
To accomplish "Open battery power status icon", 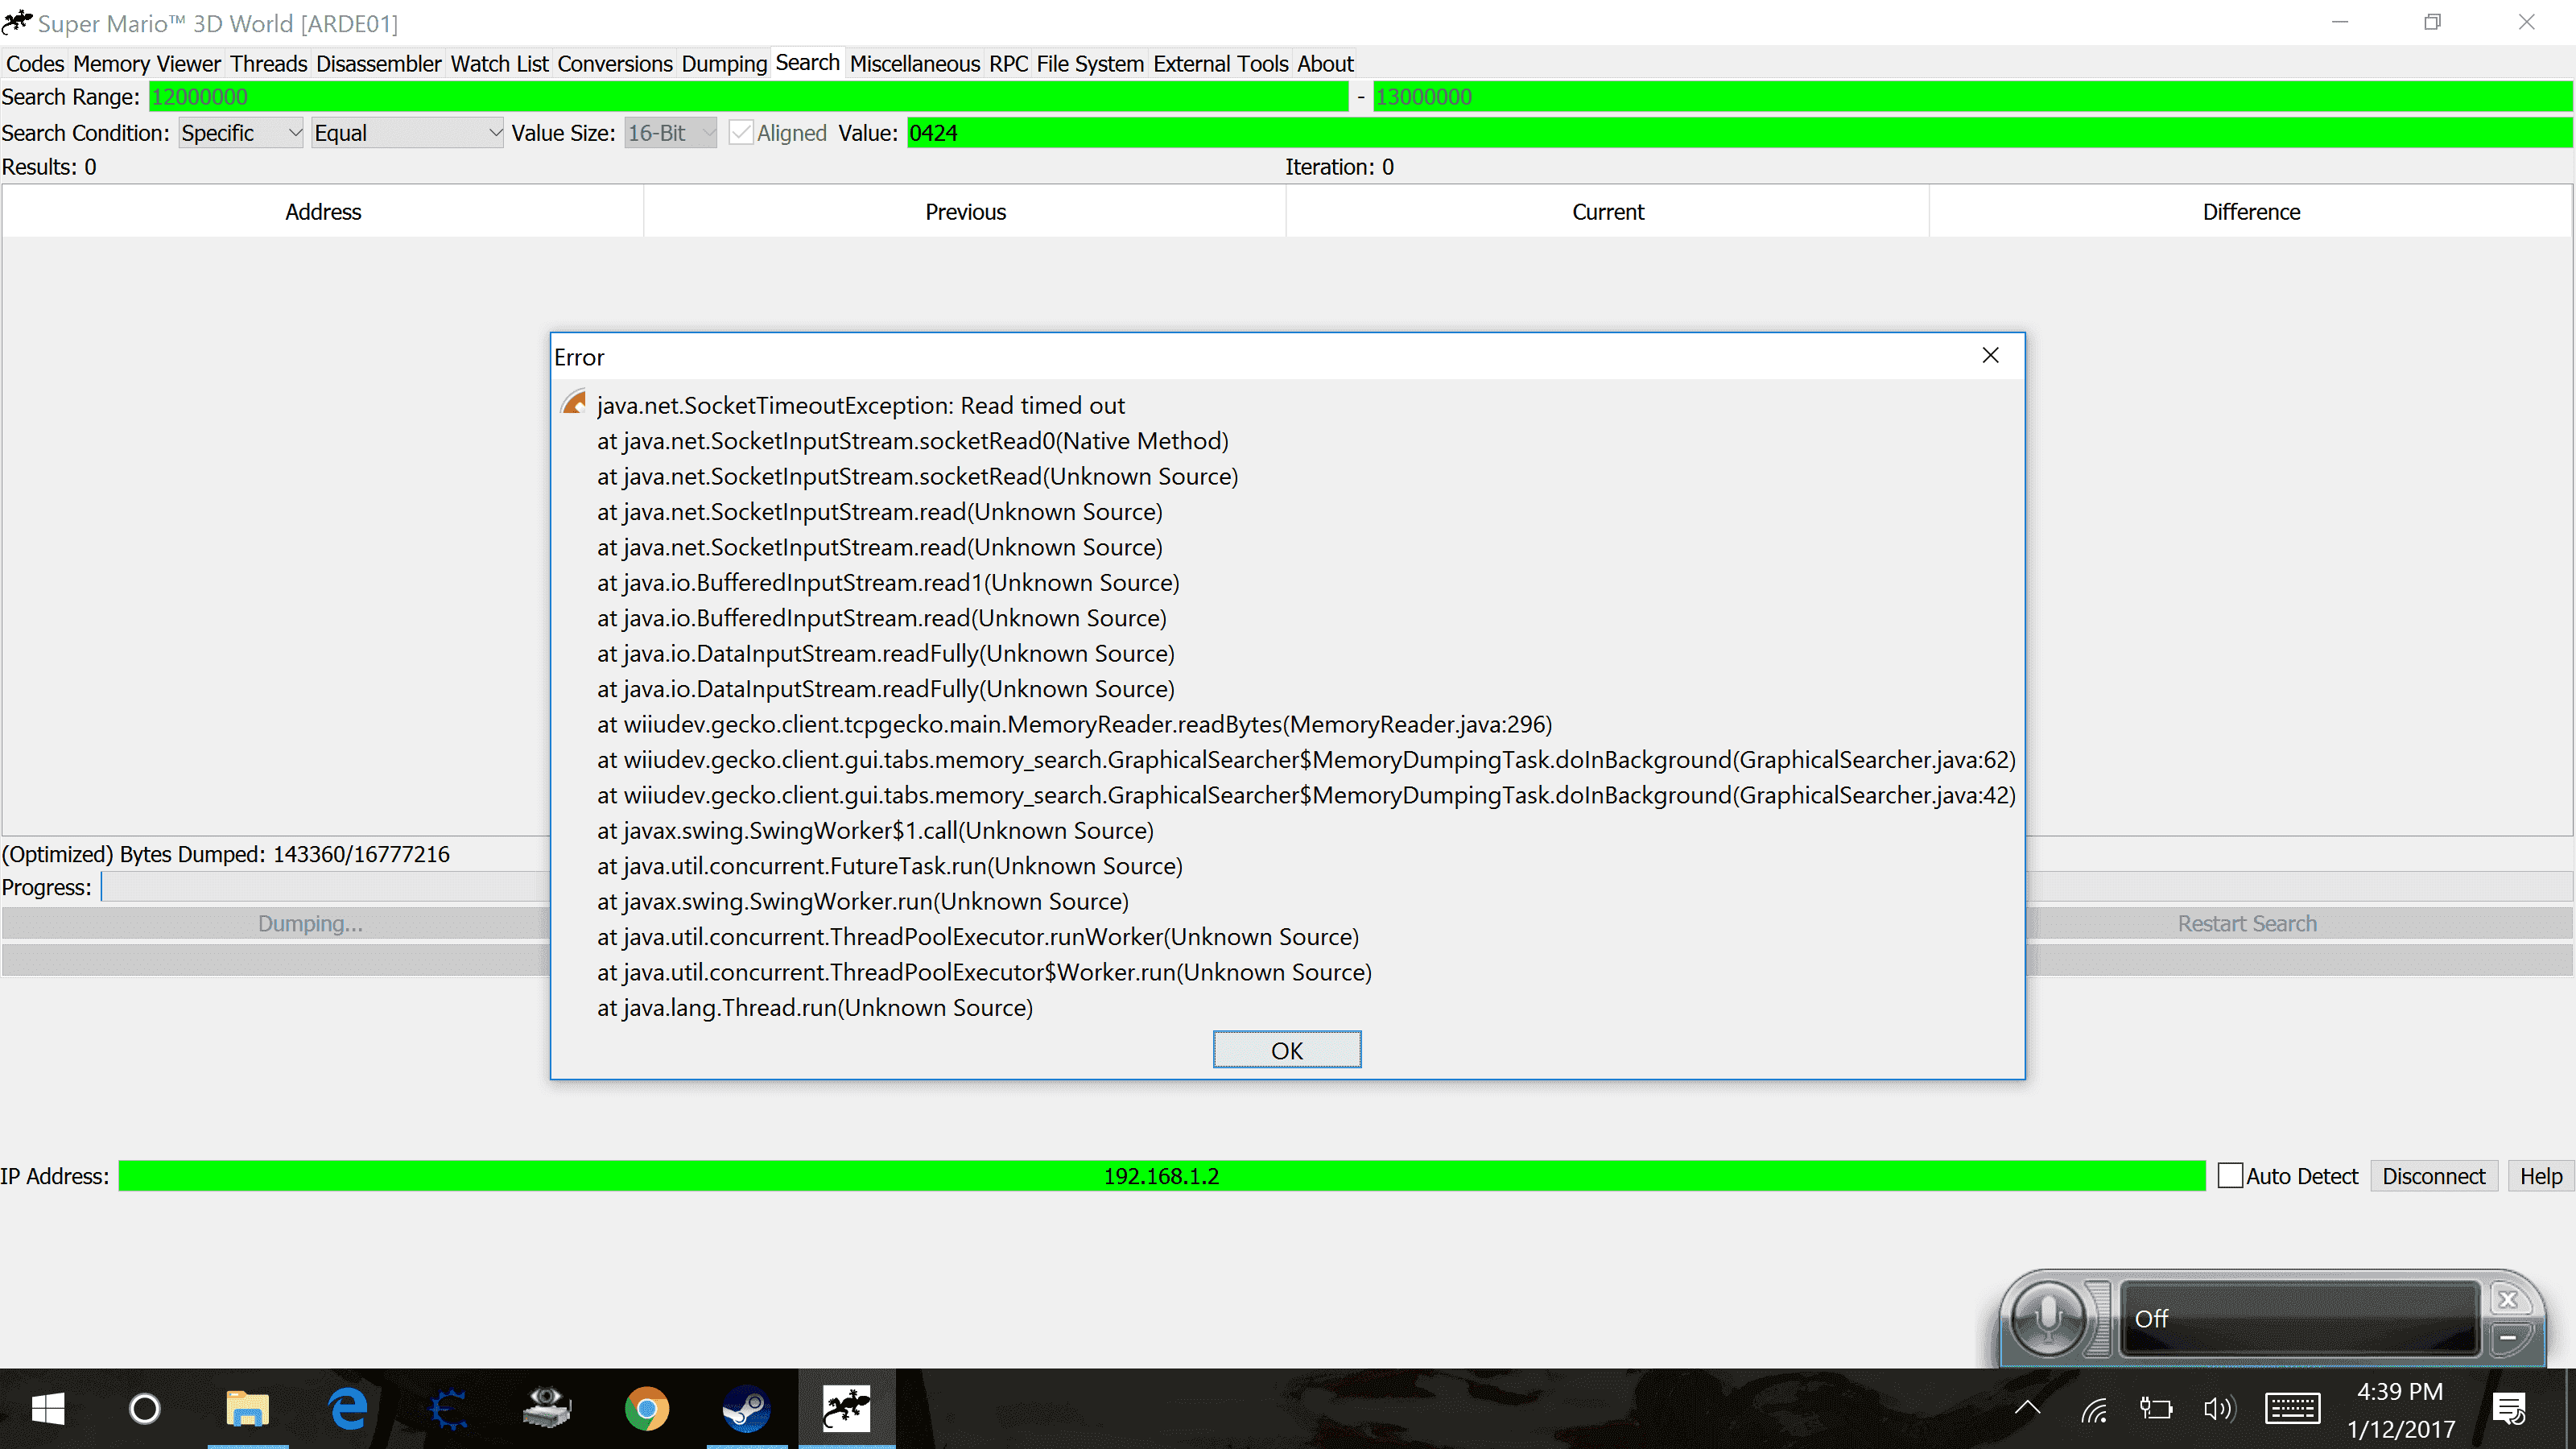I will (2156, 1410).
